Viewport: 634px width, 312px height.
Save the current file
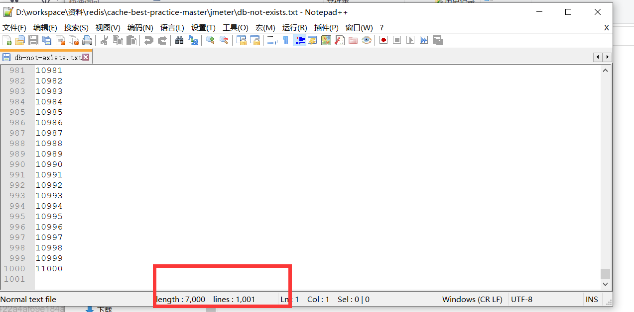point(33,40)
